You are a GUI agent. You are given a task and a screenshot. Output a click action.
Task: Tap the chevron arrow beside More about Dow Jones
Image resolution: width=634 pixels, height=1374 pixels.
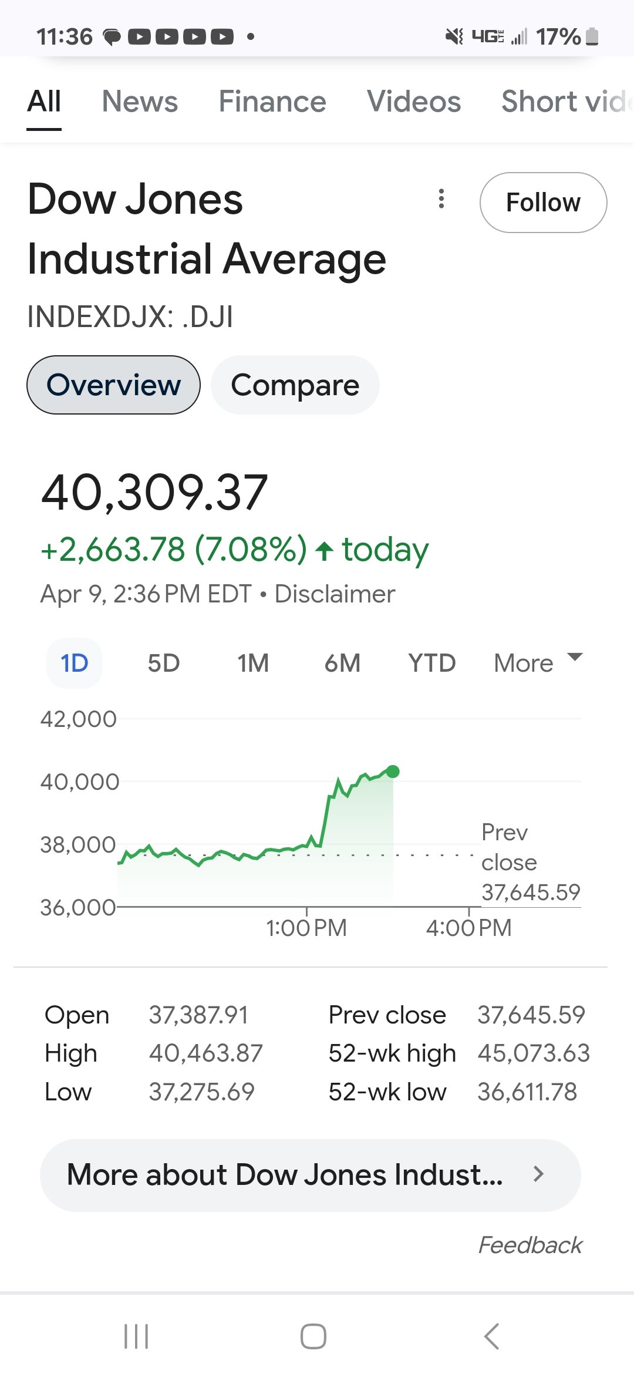tap(538, 1174)
